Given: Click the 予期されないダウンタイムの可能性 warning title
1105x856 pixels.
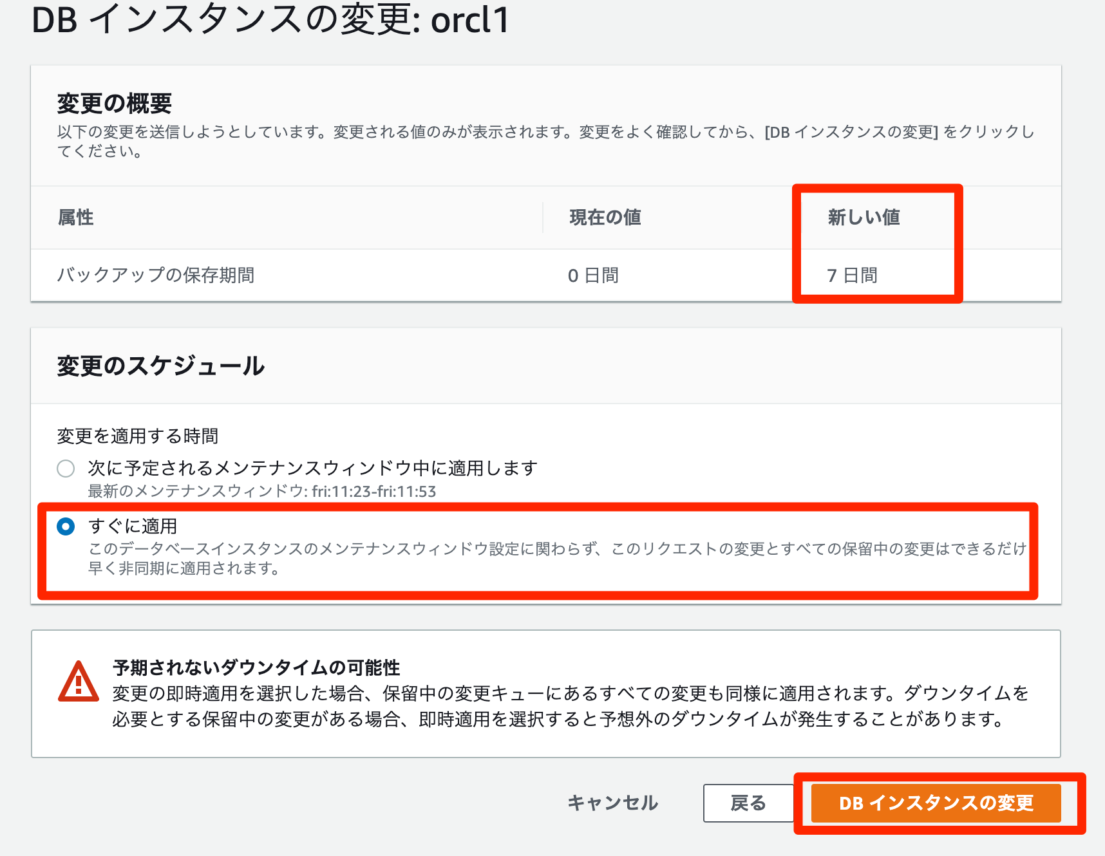Looking at the screenshot, I should click(x=256, y=667).
